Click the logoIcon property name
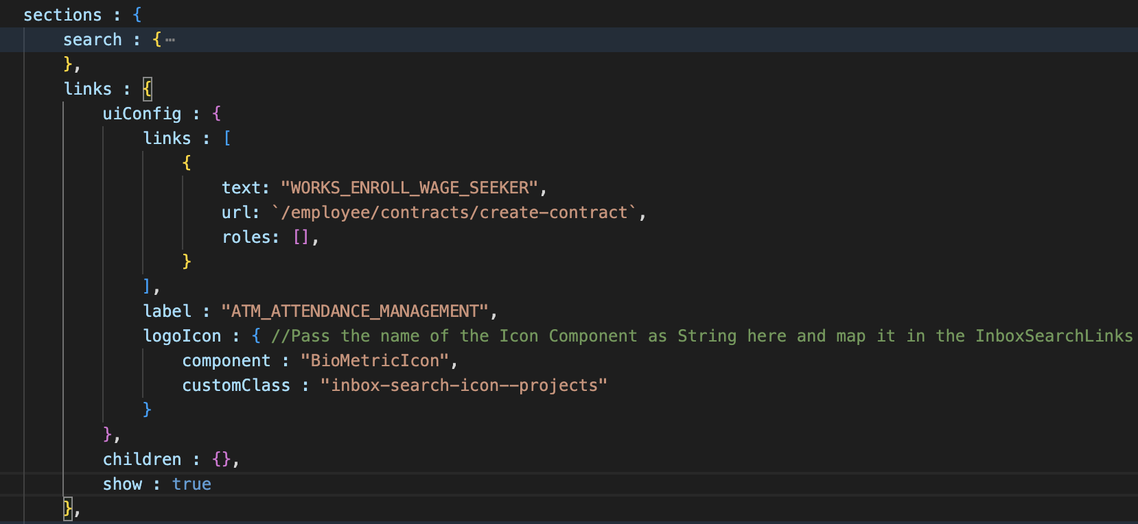Screen dimensions: 1138x524 182,336
